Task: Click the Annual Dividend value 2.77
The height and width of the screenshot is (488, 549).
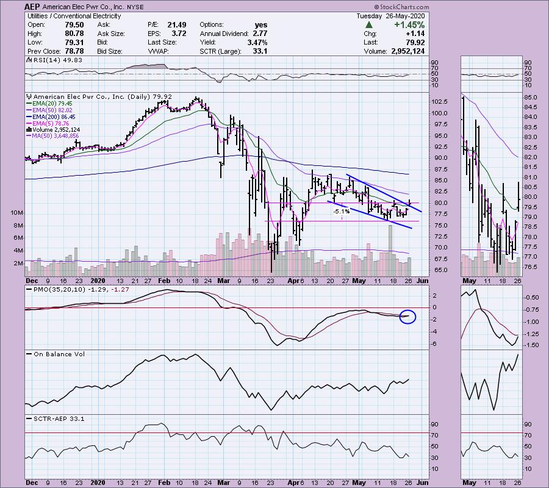Action: point(260,34)
